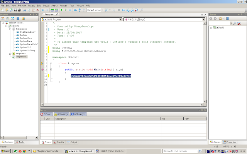Toggle the 0 Messages filter button

click(78, 114)
